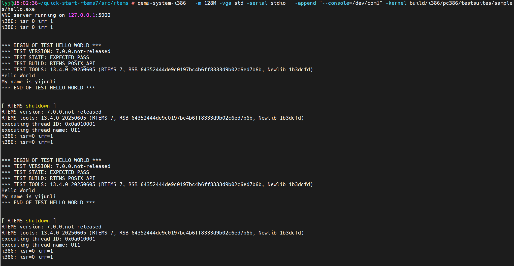Click the first yellow shutdown word
This screenshot has height=266, width=514.
38,106
